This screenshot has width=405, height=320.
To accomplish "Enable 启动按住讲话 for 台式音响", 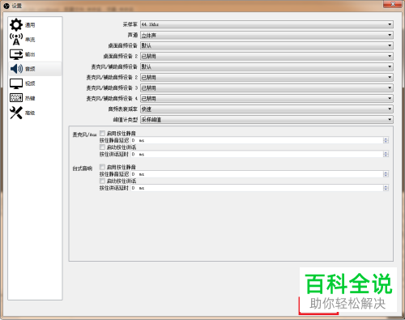I will tap(102, 181).
